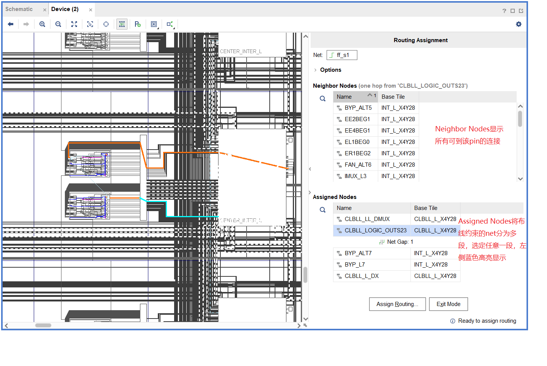Close the Device (2) tab
This screenshot has height=366, width=547.
[91, 10]
